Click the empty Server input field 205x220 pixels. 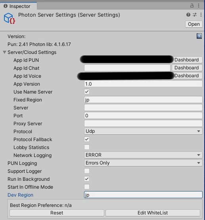(x=143, y=107)
